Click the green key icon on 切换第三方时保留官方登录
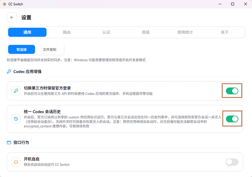Viewport: 252px width, 177px height. 16,91
